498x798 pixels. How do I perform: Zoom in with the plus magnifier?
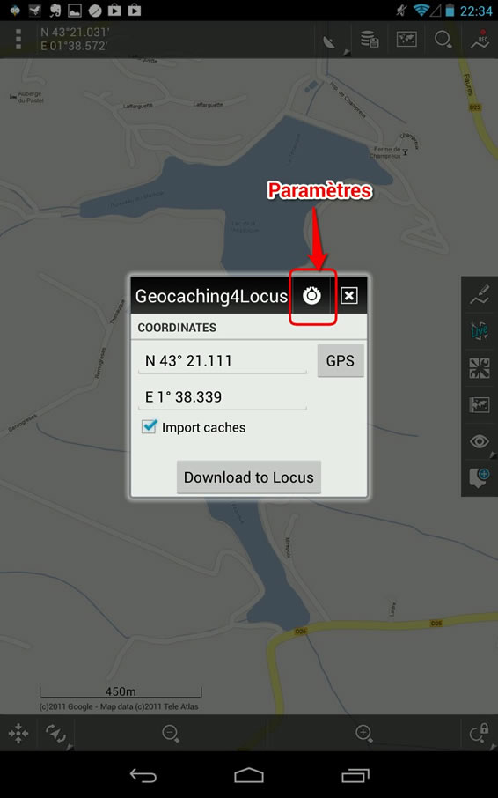click(364, 734)
